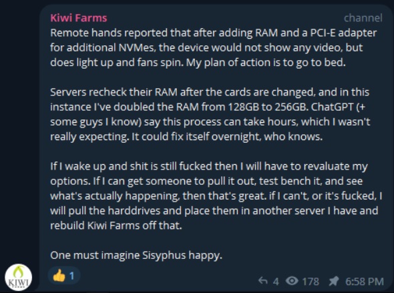Click the pinned message pin icon
The width and height of the screenshot is (394, 293).
point(334,281)
